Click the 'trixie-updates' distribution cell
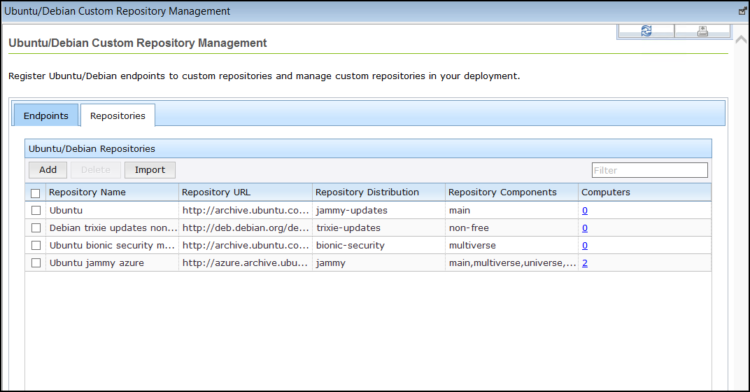This screenshot has width=750, height=392. pyautogui.click(x=378, y=227)
